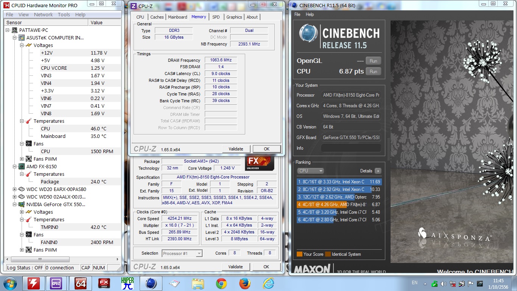Viewport: 517px width, 291px height.
Task: Open the HWMonitor File menu
Action: pos(10,15)
